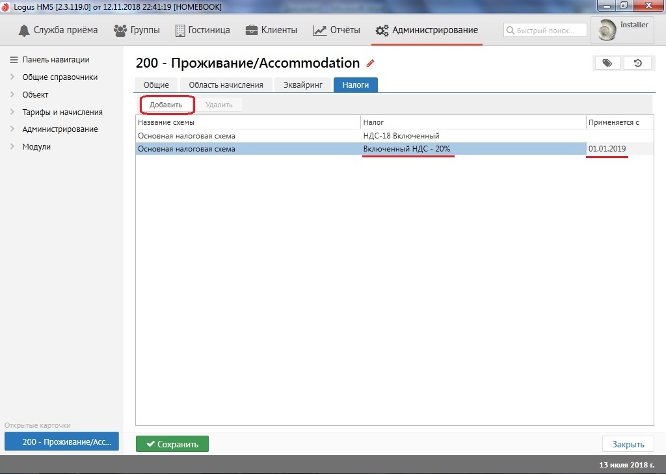This screenshot has height=474, width=666.
Task: Select the Область начисления tab
Action: [226, 85]
